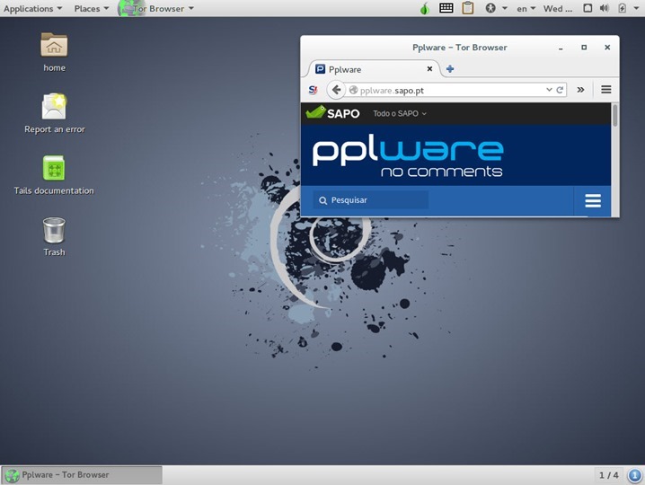
Task: Open the Places menu
Action: pyautogui.click(x=91, y=8)
